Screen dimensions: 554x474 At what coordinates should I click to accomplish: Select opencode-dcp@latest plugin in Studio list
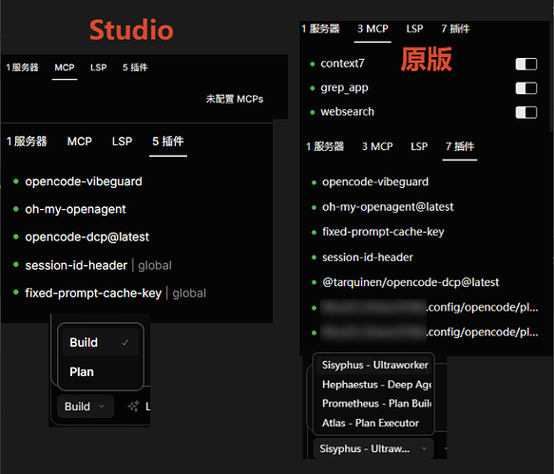86,237
